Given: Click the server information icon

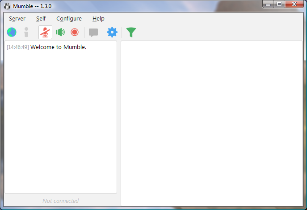Looking at the screenshot, I should [26, 32].
